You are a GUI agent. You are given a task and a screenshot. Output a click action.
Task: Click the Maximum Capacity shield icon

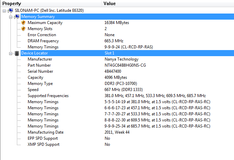click(23, 23)
